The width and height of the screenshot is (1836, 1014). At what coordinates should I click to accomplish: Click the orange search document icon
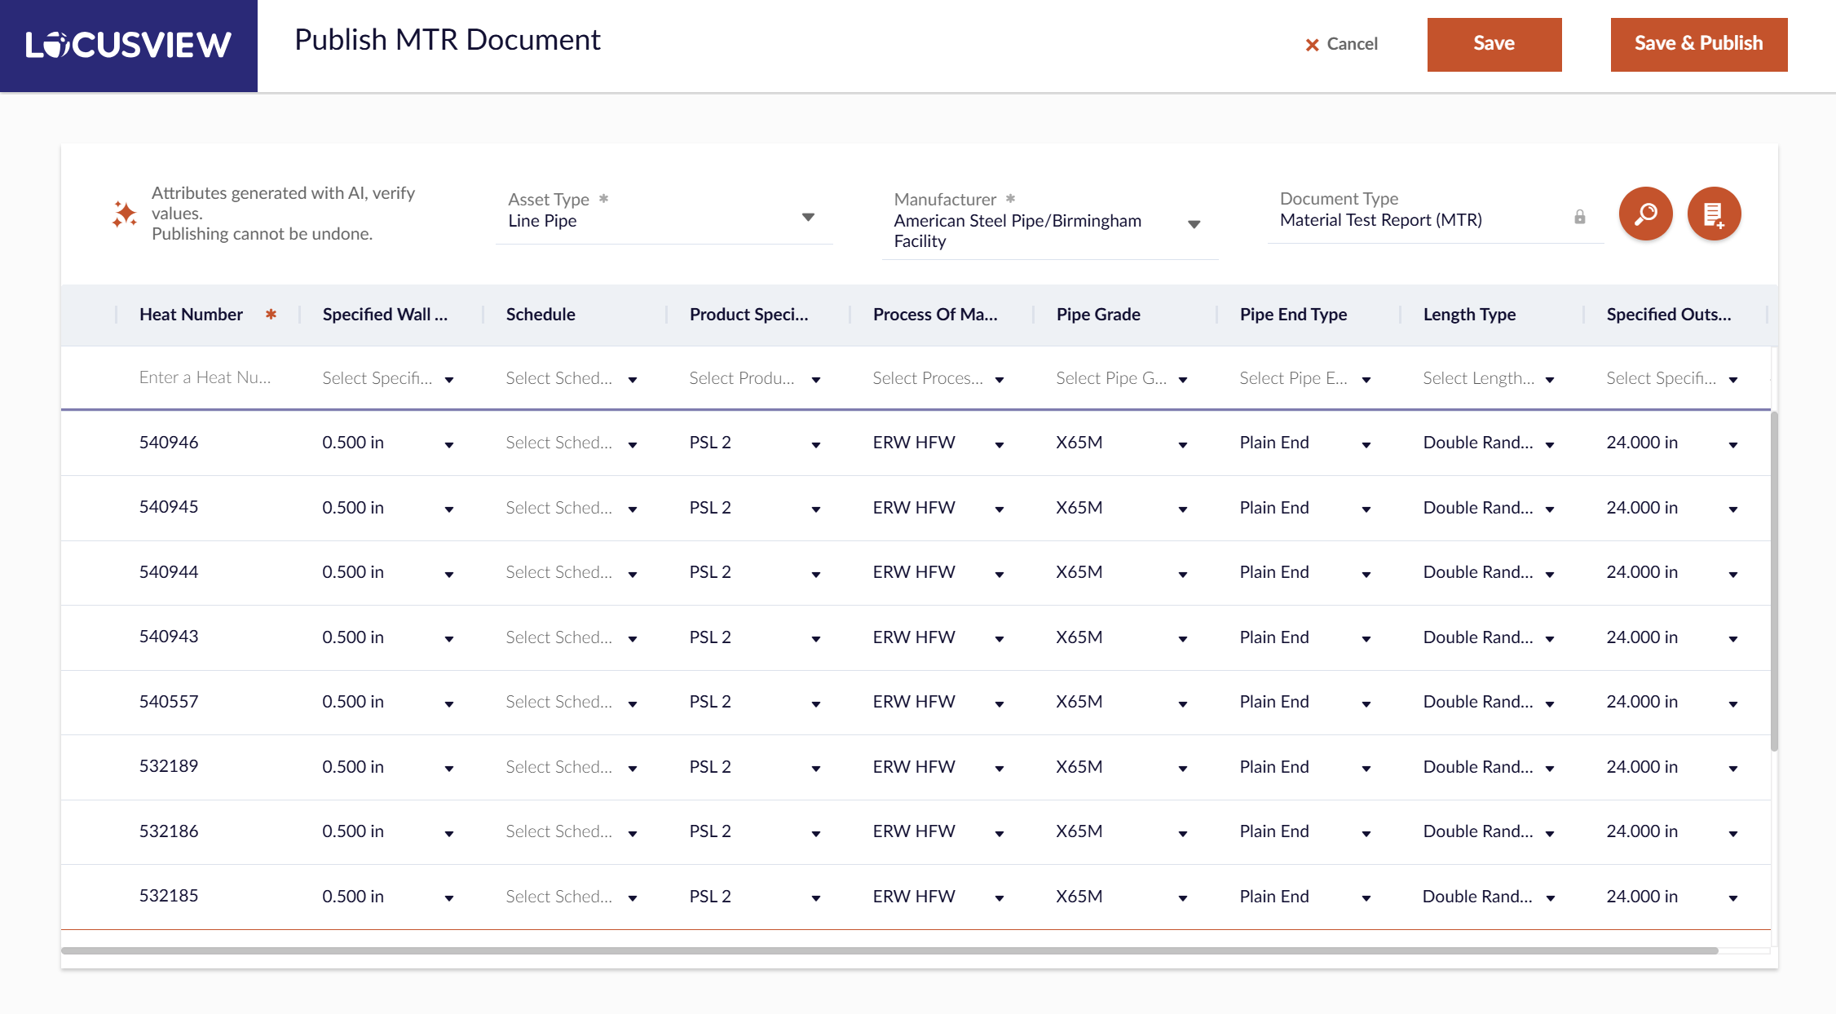click(1645, 214)
